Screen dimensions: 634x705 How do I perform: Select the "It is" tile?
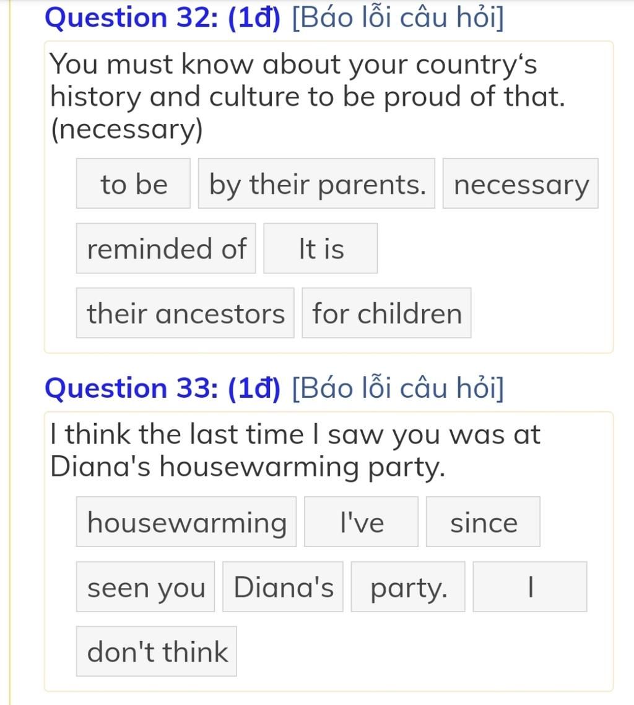(x=320, y=248)
